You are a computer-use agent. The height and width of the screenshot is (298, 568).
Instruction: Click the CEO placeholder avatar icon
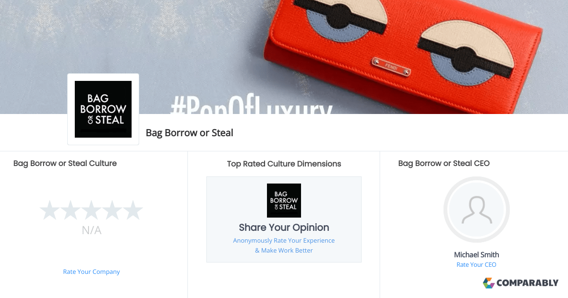pos(477,210)
